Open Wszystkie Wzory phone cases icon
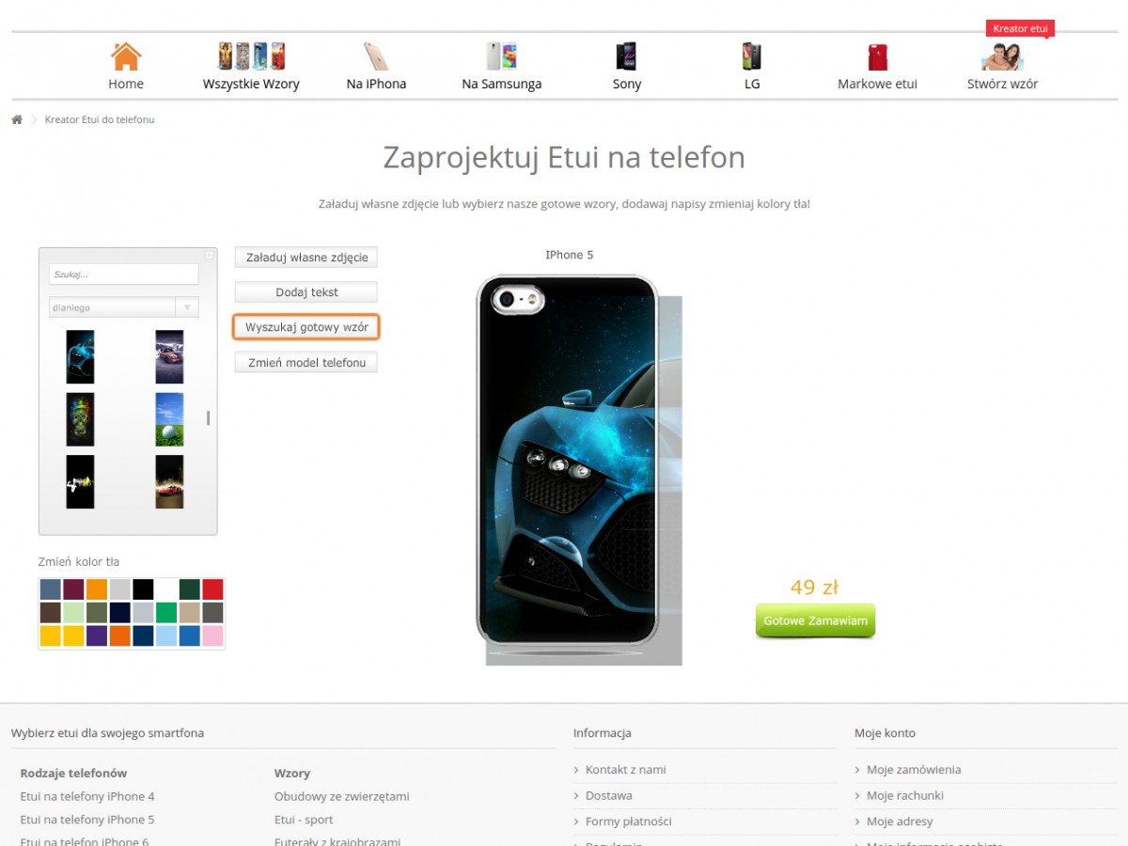 pos(251,56)
